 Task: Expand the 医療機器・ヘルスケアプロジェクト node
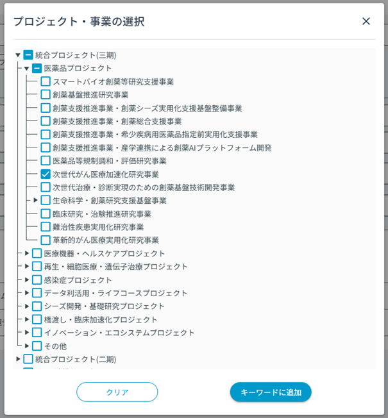point(27,253)
